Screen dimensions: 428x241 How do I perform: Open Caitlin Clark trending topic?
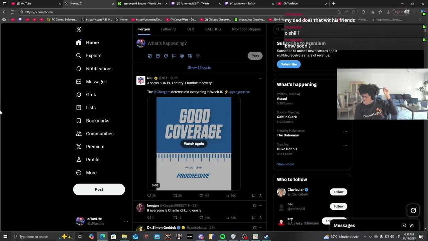coord(287,117)
